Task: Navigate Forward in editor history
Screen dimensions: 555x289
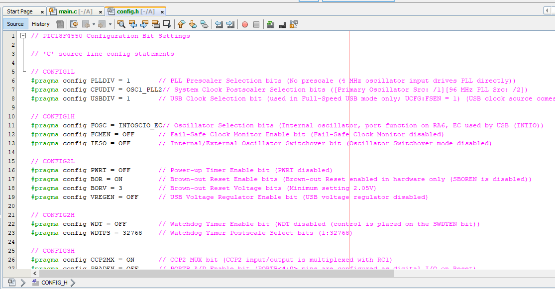Action: pos(102,24)
